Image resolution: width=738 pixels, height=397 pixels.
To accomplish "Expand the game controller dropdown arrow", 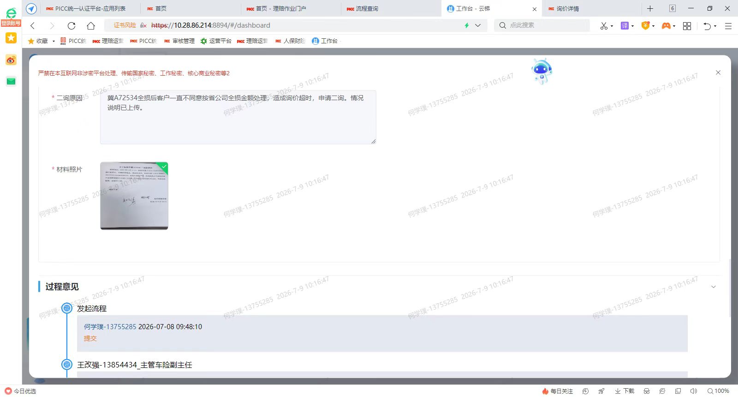I will 674,26.
